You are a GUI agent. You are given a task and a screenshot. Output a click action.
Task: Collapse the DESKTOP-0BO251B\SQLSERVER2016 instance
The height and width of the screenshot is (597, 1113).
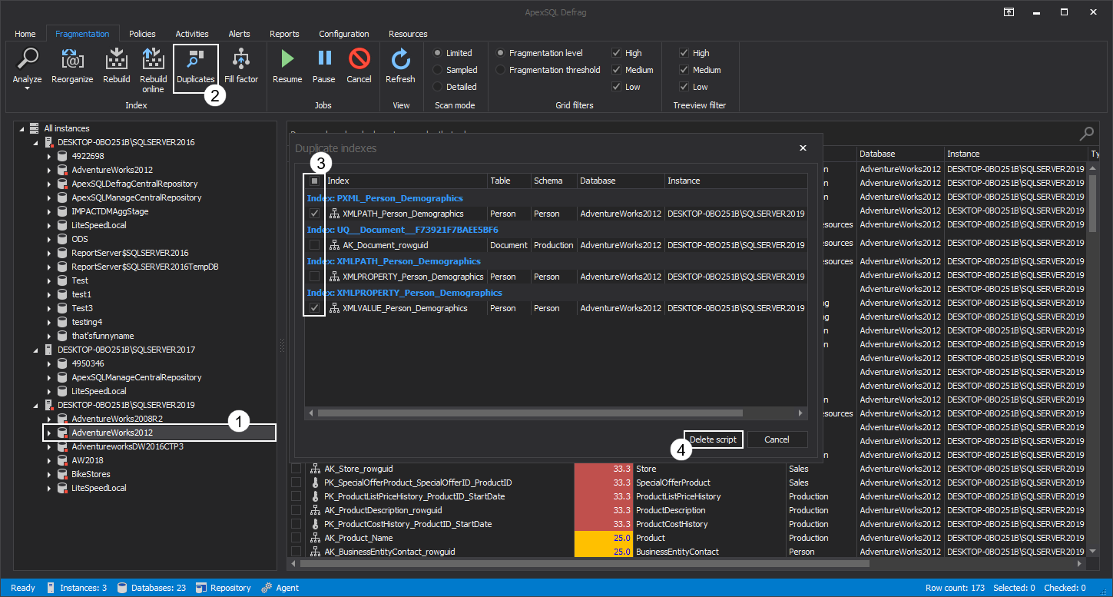click(x=34, y=141)
